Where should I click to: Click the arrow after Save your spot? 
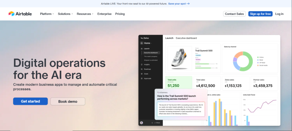click(188, 3)
